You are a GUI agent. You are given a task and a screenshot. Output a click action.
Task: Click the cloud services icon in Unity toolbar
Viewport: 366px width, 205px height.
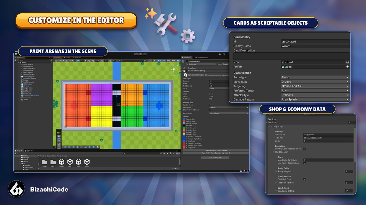(220, 54)
